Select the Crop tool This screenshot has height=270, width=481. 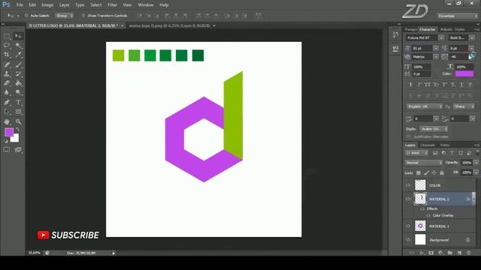[x=7, y=55]
